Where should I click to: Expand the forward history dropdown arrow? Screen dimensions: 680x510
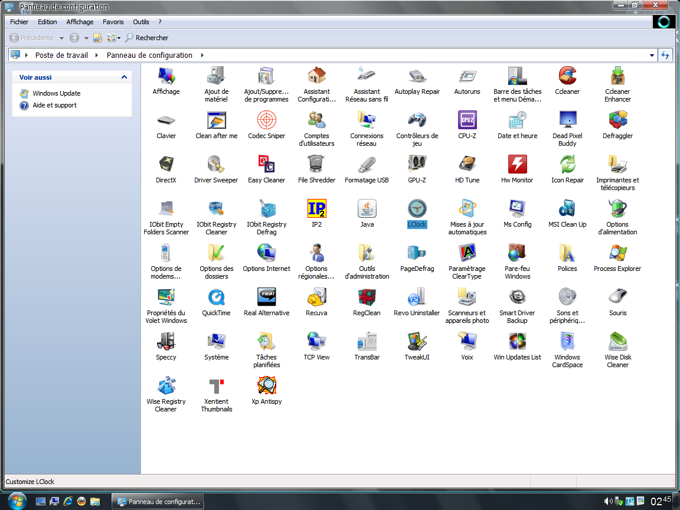86,38
